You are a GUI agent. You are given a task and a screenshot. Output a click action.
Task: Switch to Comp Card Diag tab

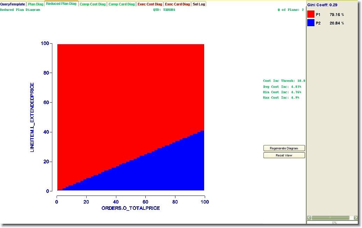click(x=121, y=4)
